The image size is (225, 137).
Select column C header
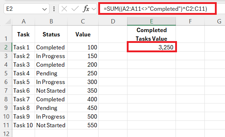(83, 22)
